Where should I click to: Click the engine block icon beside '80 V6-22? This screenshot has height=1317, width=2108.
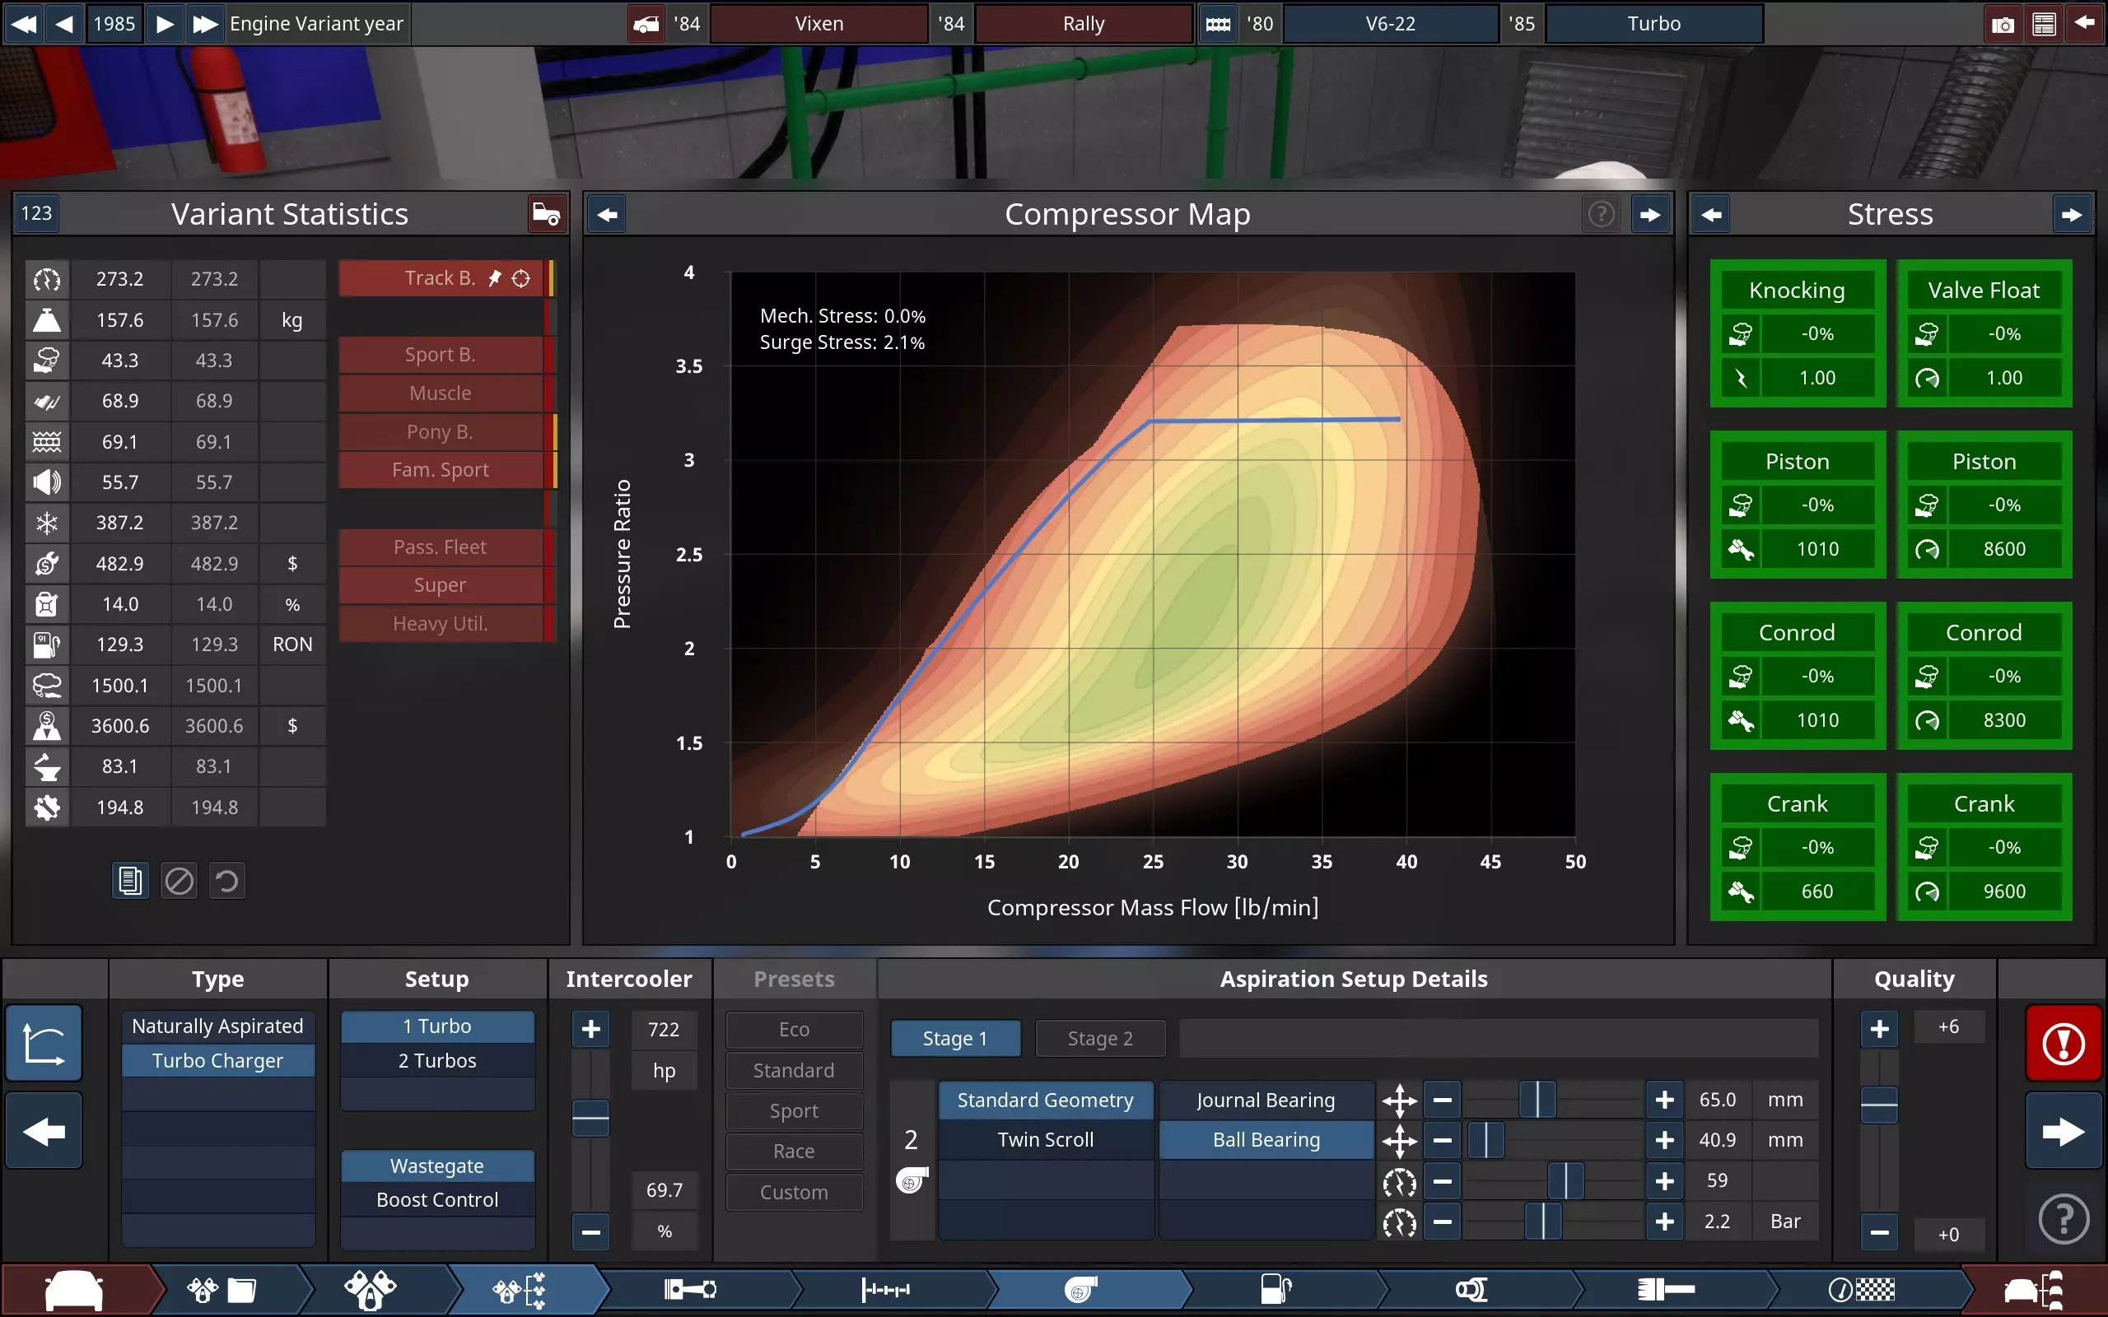tap(1218, 25)
